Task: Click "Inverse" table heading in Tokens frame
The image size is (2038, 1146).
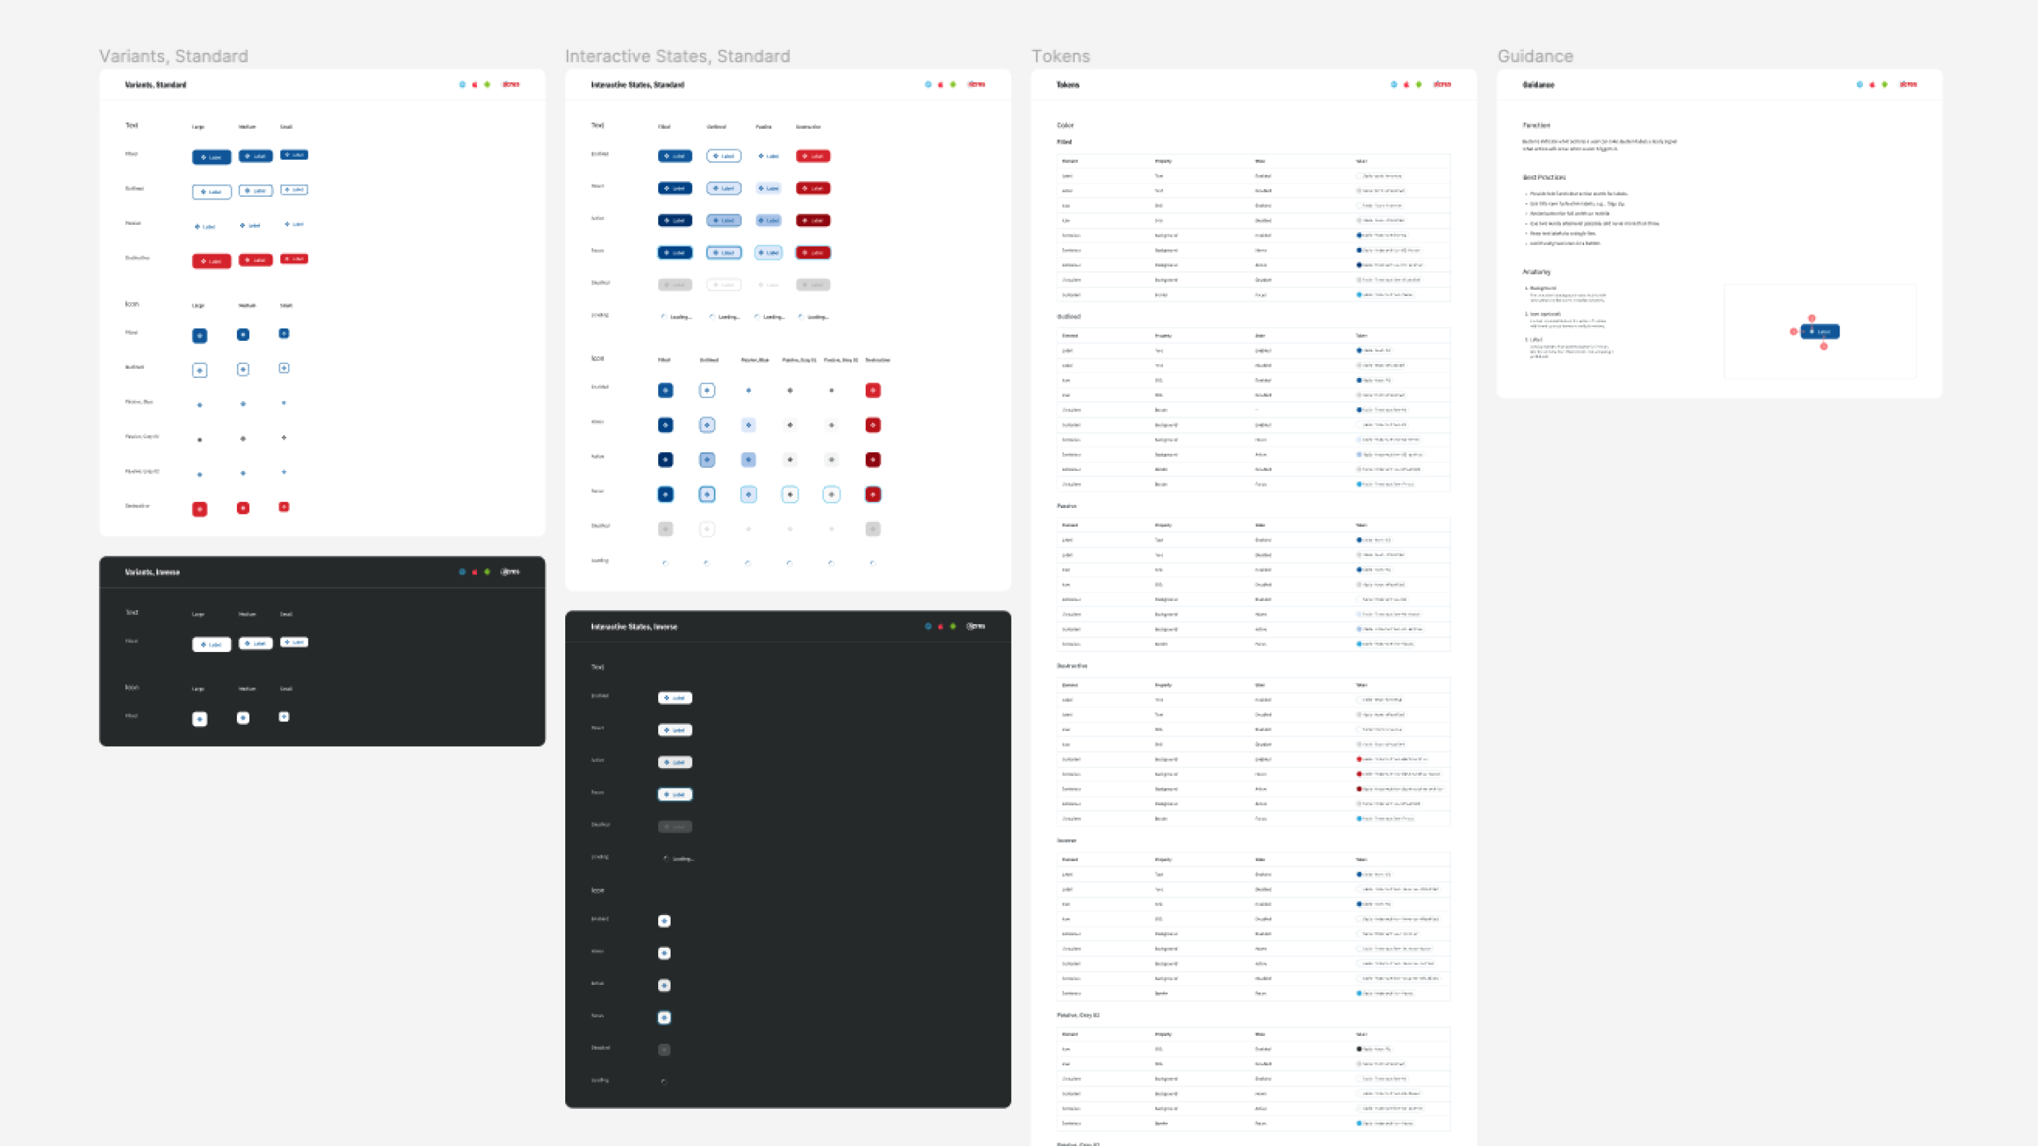Action: [x=1067, y=841]
